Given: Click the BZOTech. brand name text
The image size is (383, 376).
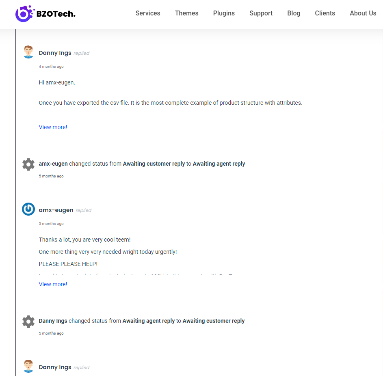Looking at the screenshot, I should click(x=56, y=14).
